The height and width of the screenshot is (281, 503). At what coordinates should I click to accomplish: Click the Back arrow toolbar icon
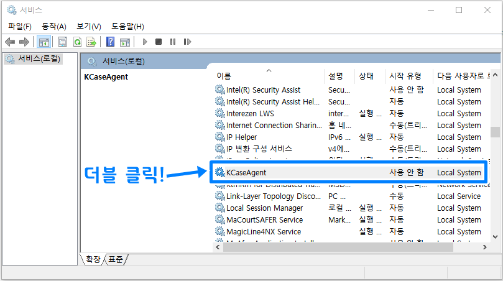tap(10, 42)
